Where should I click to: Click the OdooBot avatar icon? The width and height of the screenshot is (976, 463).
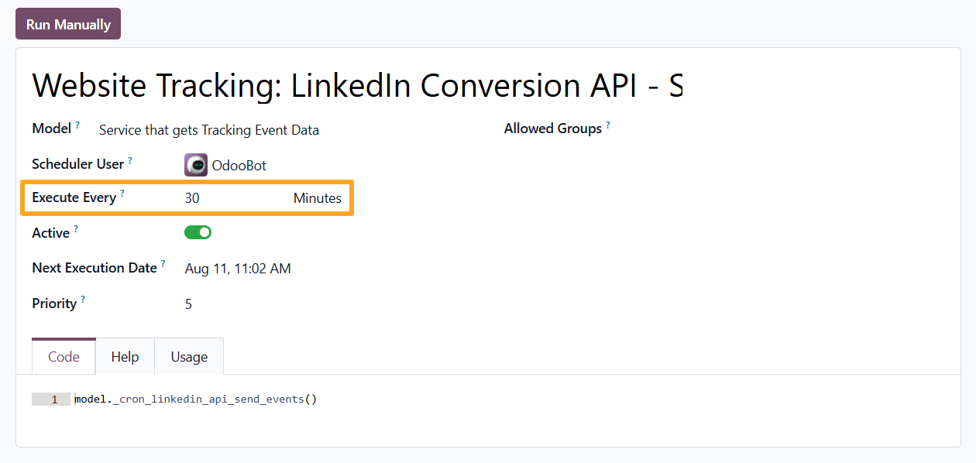(196, 165)
